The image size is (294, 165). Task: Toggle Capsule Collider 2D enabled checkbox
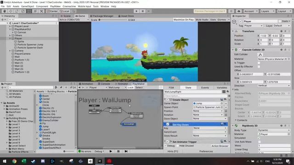[240, 50]
